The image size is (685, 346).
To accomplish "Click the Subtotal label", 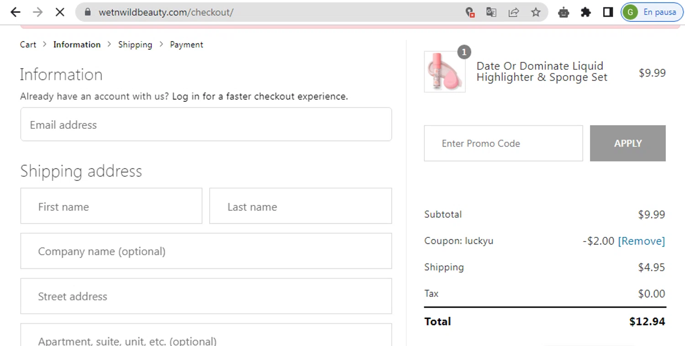I will pyautogui.click(x=443, y=214).
